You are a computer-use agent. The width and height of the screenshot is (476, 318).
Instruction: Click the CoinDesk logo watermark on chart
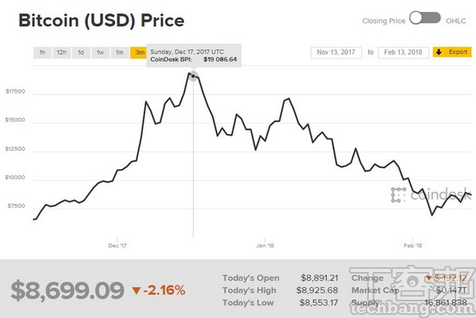[x=420, y=195]
